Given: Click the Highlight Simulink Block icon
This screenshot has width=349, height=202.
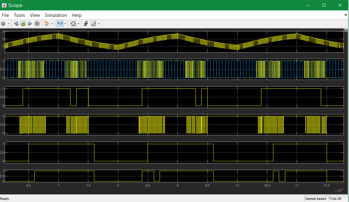Looking at the screenshot, I should 47,24.
